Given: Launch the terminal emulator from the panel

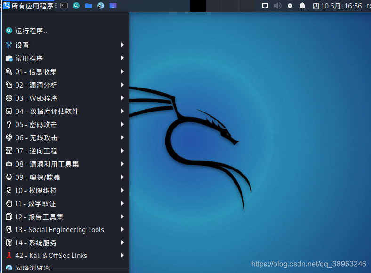Looking at the screenshot, I should 64,6.
